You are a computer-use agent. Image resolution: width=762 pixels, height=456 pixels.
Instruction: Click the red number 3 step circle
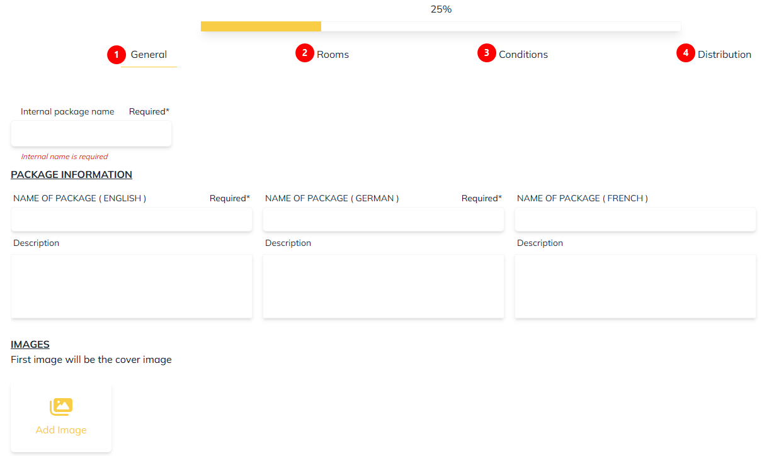486,53
